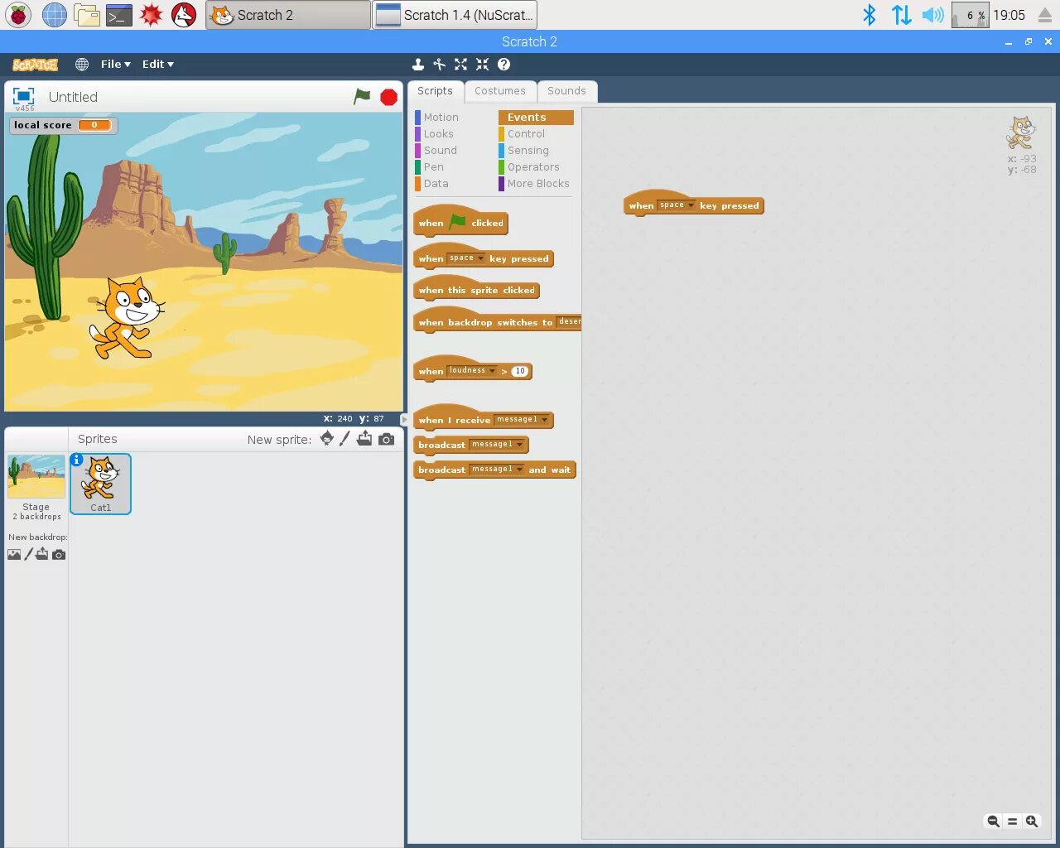Choose new sprite from library

(x=327, y=439)
